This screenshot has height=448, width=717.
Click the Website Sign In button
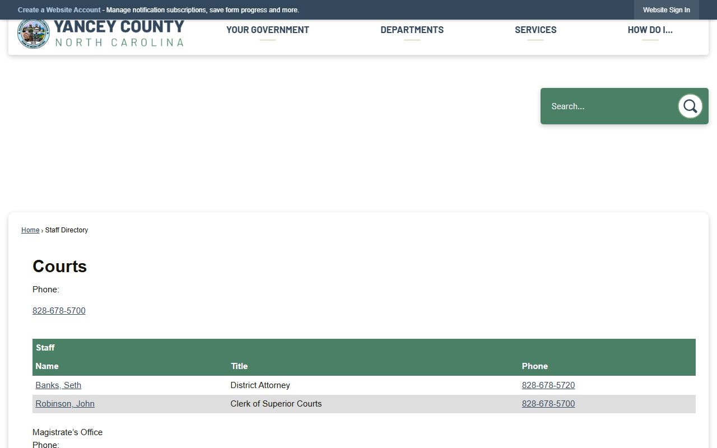pos(667,10)
